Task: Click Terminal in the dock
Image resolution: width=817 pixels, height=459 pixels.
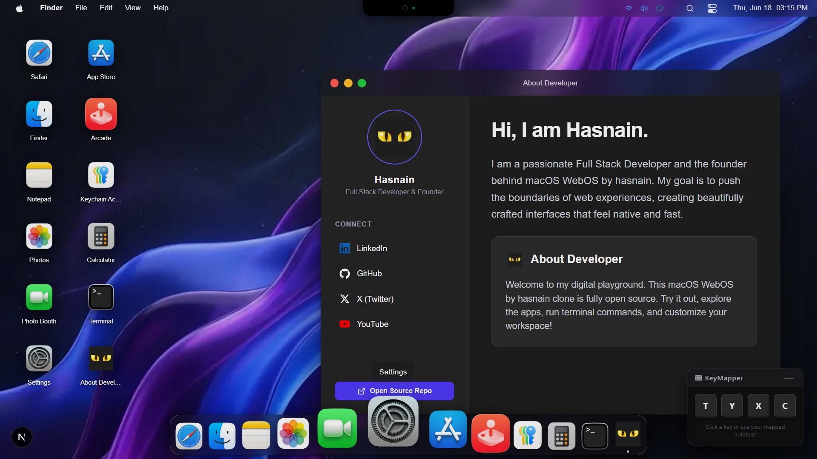Action: [x=595, y=436]
